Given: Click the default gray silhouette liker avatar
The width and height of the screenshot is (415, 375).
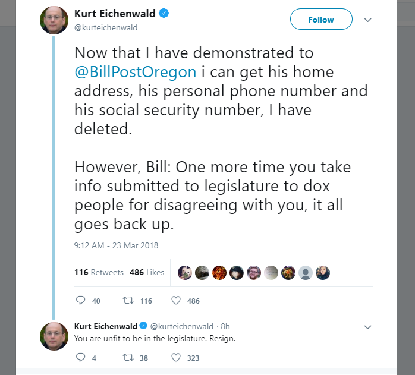Looking at the screenshot, I should click(306, 273).
